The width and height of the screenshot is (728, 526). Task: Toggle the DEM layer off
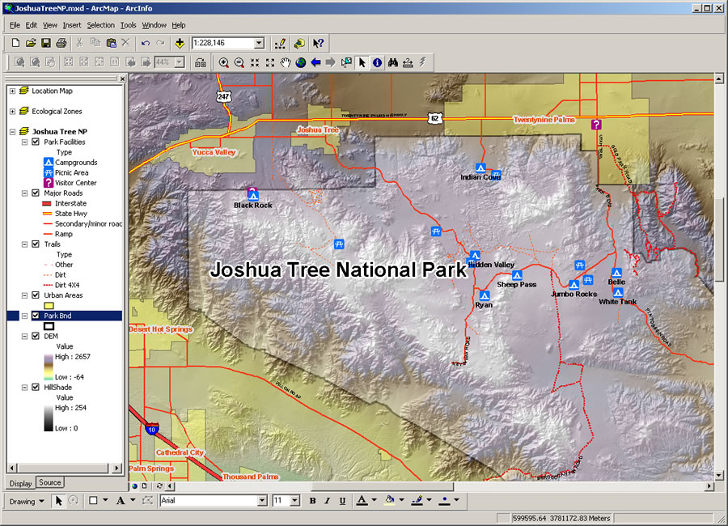coord(35,336)
